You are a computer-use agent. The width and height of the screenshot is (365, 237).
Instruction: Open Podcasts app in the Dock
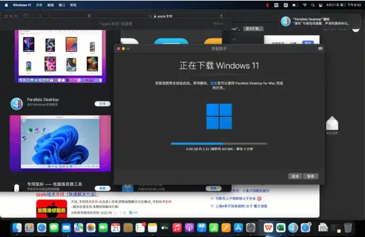[189, 228]
